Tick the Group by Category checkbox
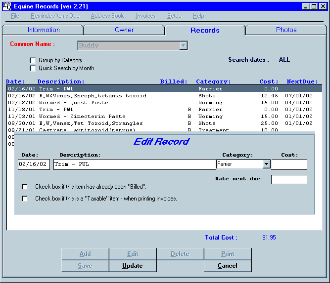This screenshot has height=283, width=330. [33, 60]
